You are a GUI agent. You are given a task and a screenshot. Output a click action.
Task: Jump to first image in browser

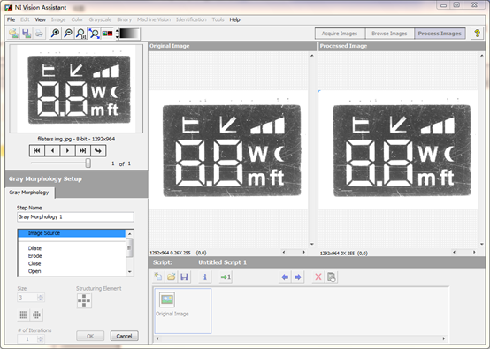[37, 151]
